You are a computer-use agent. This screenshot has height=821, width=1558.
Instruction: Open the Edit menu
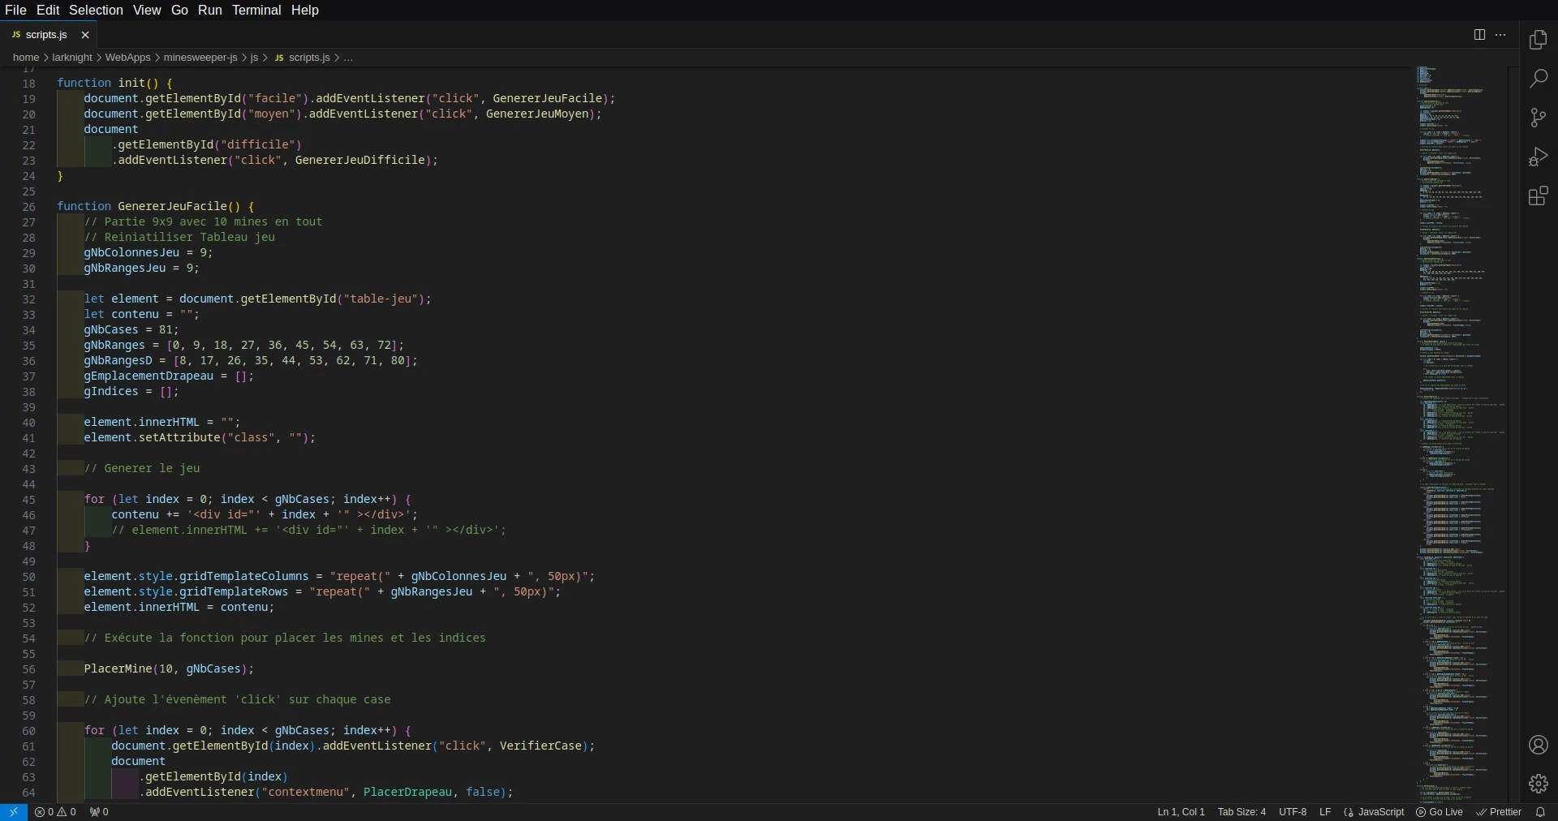(48, 10)
